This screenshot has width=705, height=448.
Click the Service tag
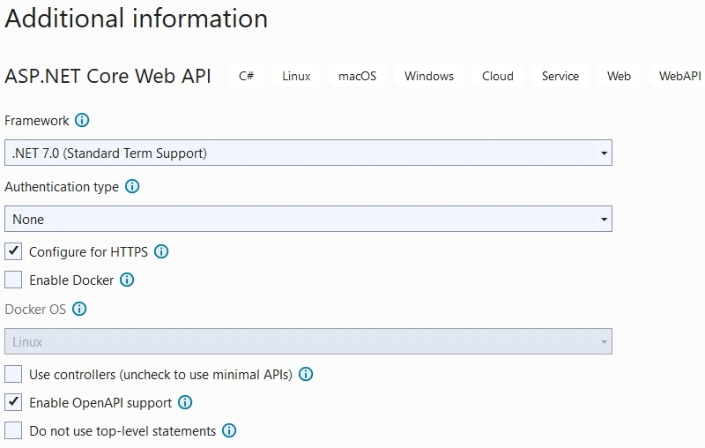click(x=560, y=76)
